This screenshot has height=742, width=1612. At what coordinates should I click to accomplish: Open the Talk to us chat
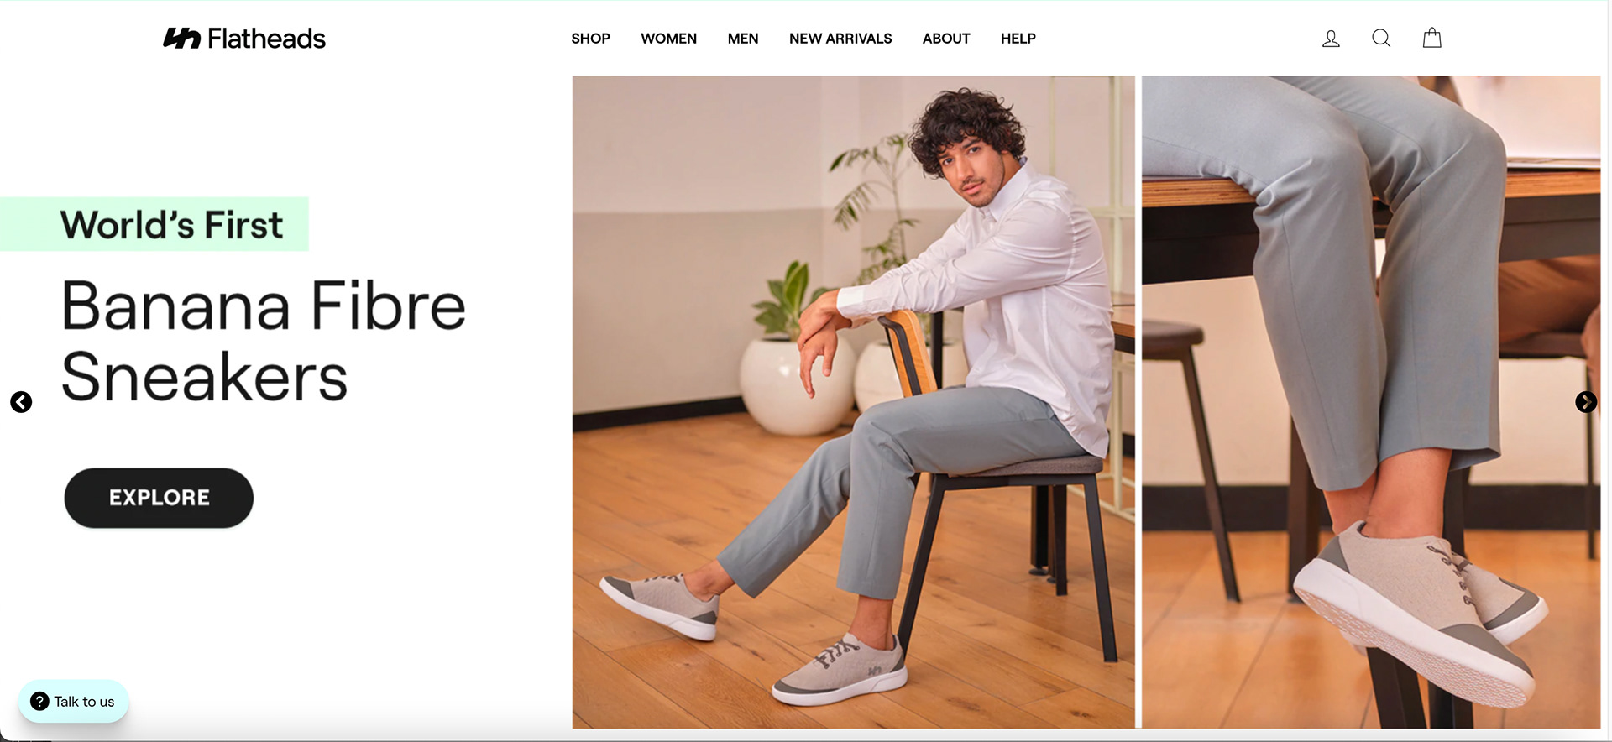(74, 701)
